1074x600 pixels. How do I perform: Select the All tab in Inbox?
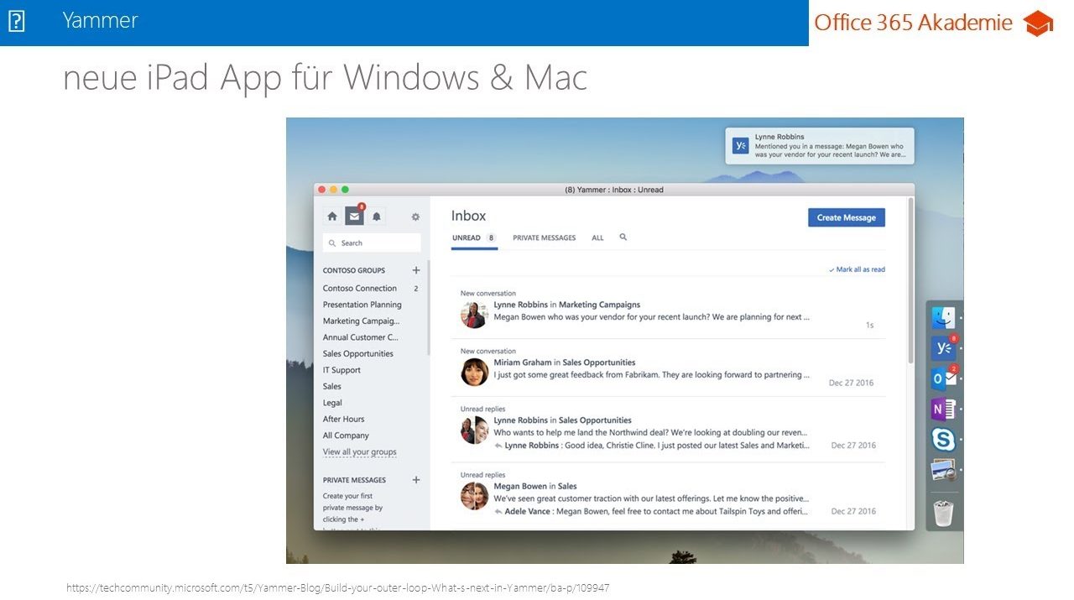[597, 237]
